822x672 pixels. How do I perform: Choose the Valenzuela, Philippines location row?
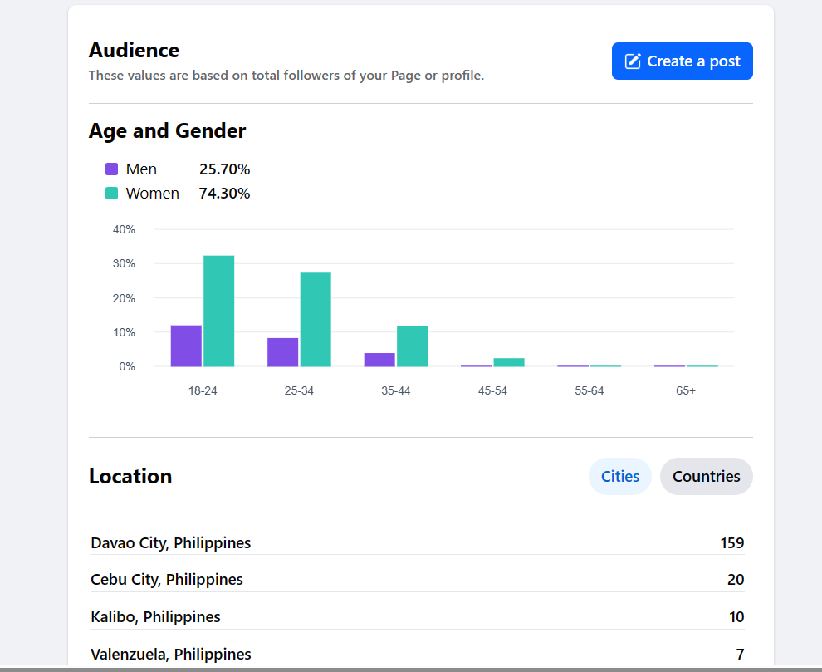[417, 654]
